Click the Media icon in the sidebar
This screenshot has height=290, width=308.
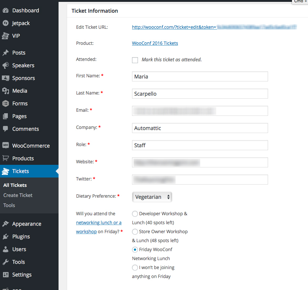6,91
